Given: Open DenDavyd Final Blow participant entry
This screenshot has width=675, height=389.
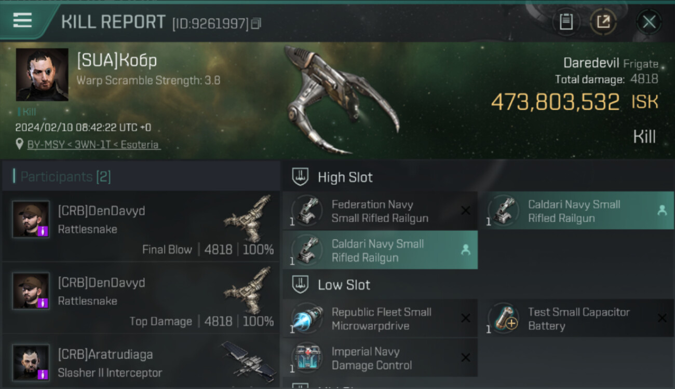Looking at the screenshot, I should pos(141,226).
